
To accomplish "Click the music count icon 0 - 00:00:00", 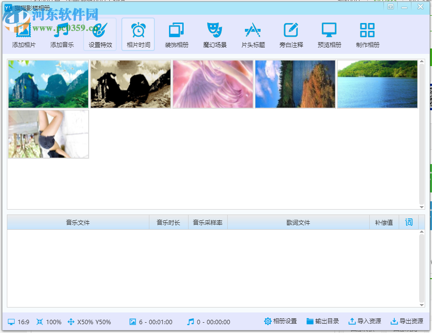I will point(191,322).
